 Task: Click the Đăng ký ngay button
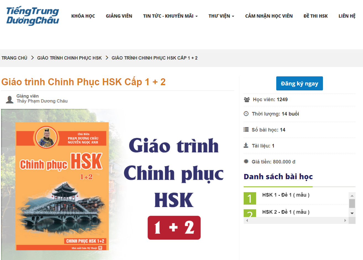pos(299,83)
